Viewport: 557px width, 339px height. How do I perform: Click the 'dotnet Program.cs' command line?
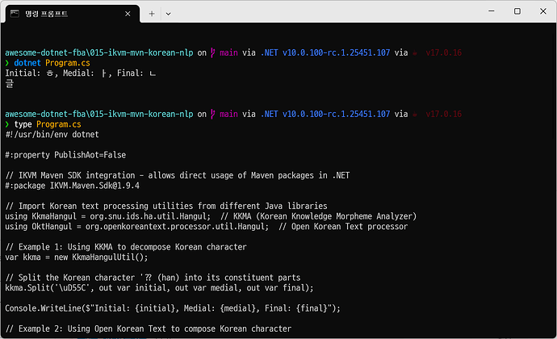(48, 63)
